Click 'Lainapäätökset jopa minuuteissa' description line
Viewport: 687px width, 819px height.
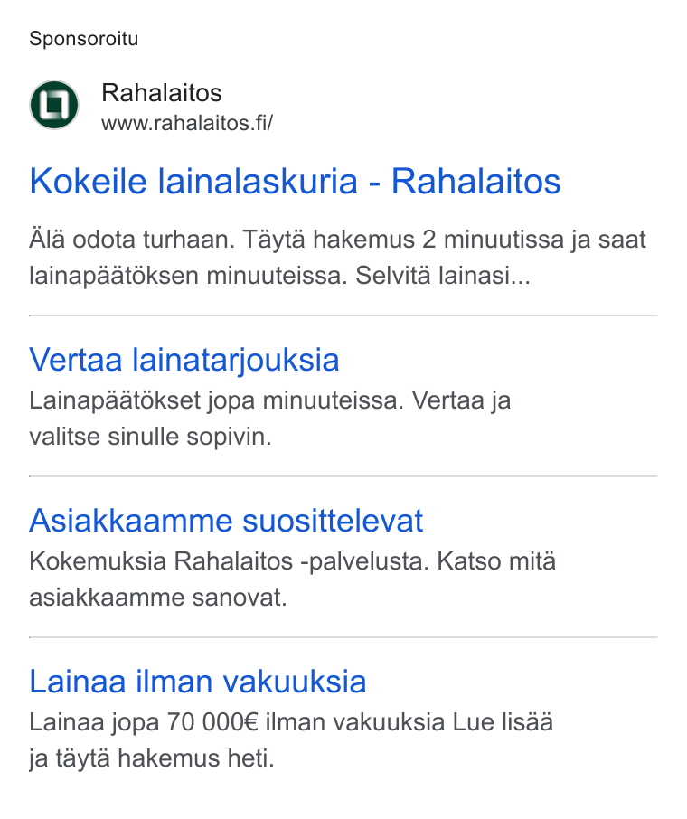tap(269, 401)
